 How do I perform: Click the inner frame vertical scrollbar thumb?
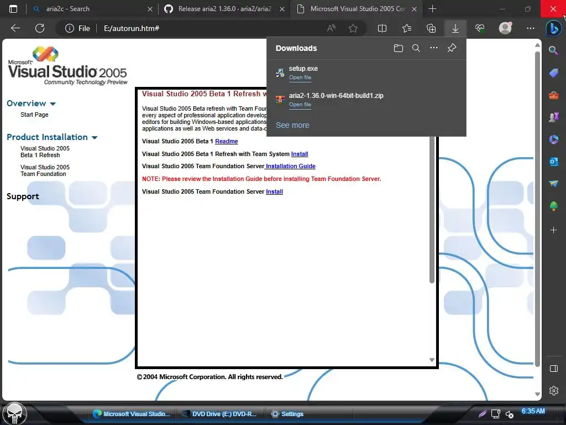(x=432, y=210)
